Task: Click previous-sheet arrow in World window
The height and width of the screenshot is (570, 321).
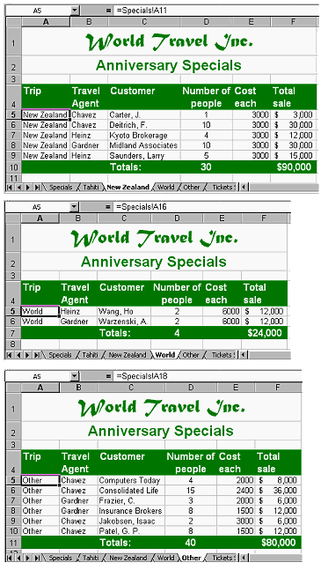Action: pos(18,355)
